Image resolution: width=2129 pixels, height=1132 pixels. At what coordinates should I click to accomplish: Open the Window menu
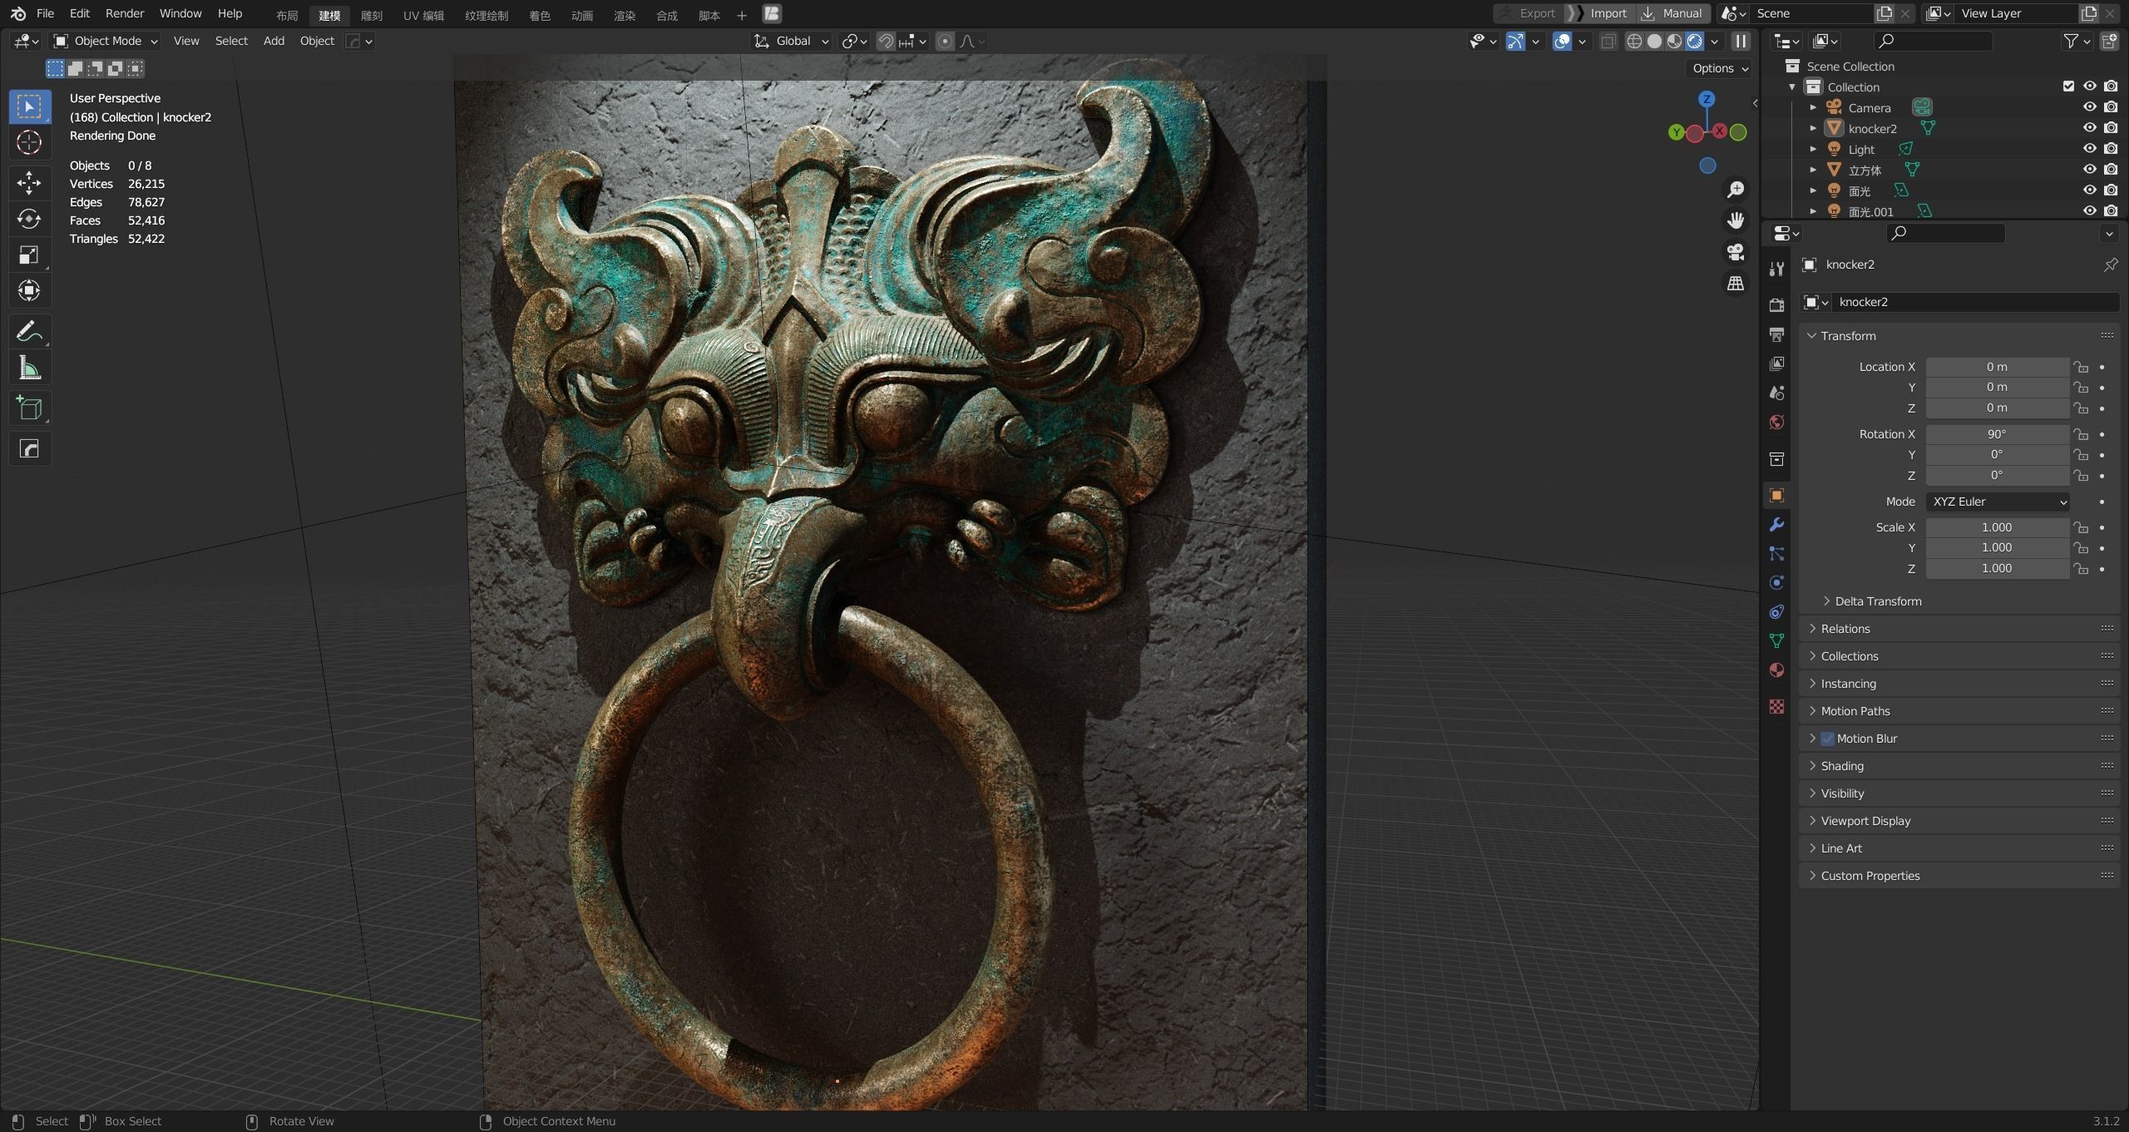[x=180, y=13]
